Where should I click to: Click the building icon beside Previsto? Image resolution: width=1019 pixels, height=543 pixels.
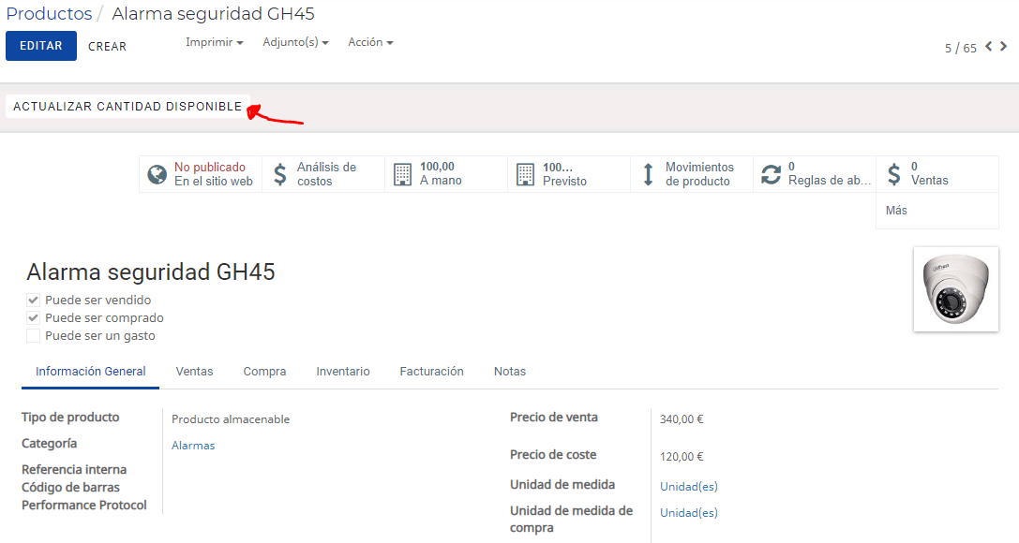(525, 174)
